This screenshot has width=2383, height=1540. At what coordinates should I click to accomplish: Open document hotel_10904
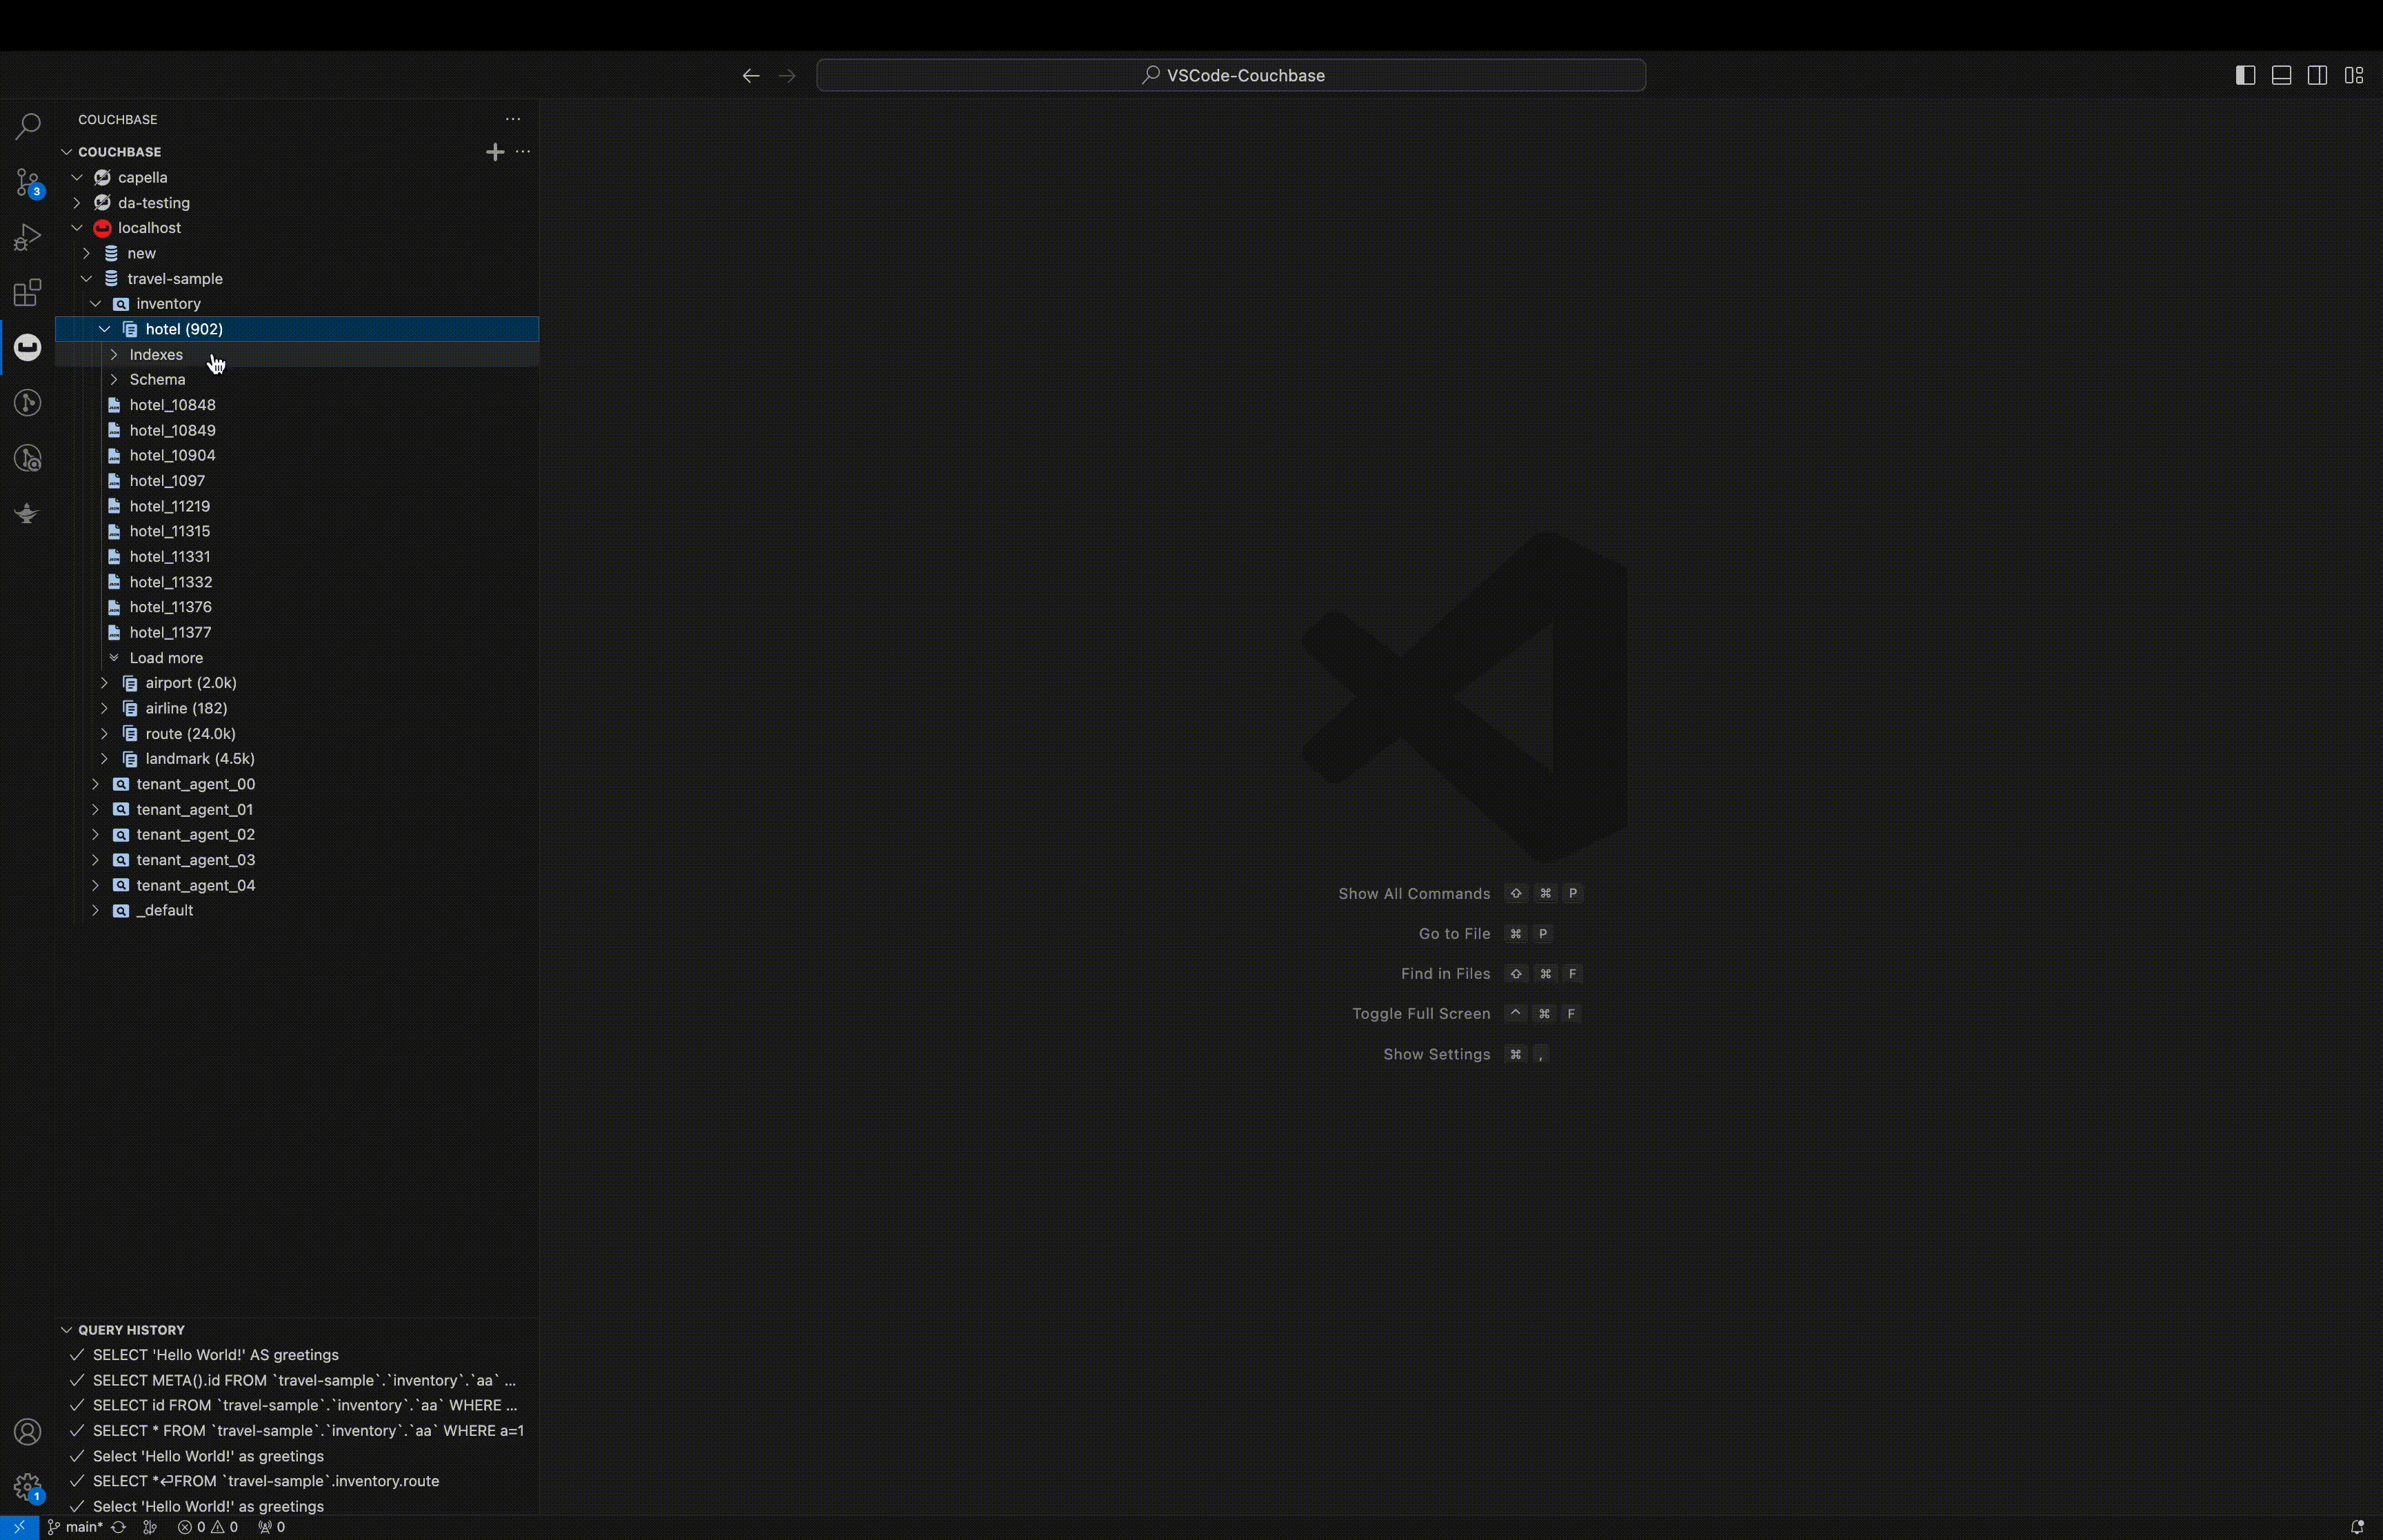297,455
